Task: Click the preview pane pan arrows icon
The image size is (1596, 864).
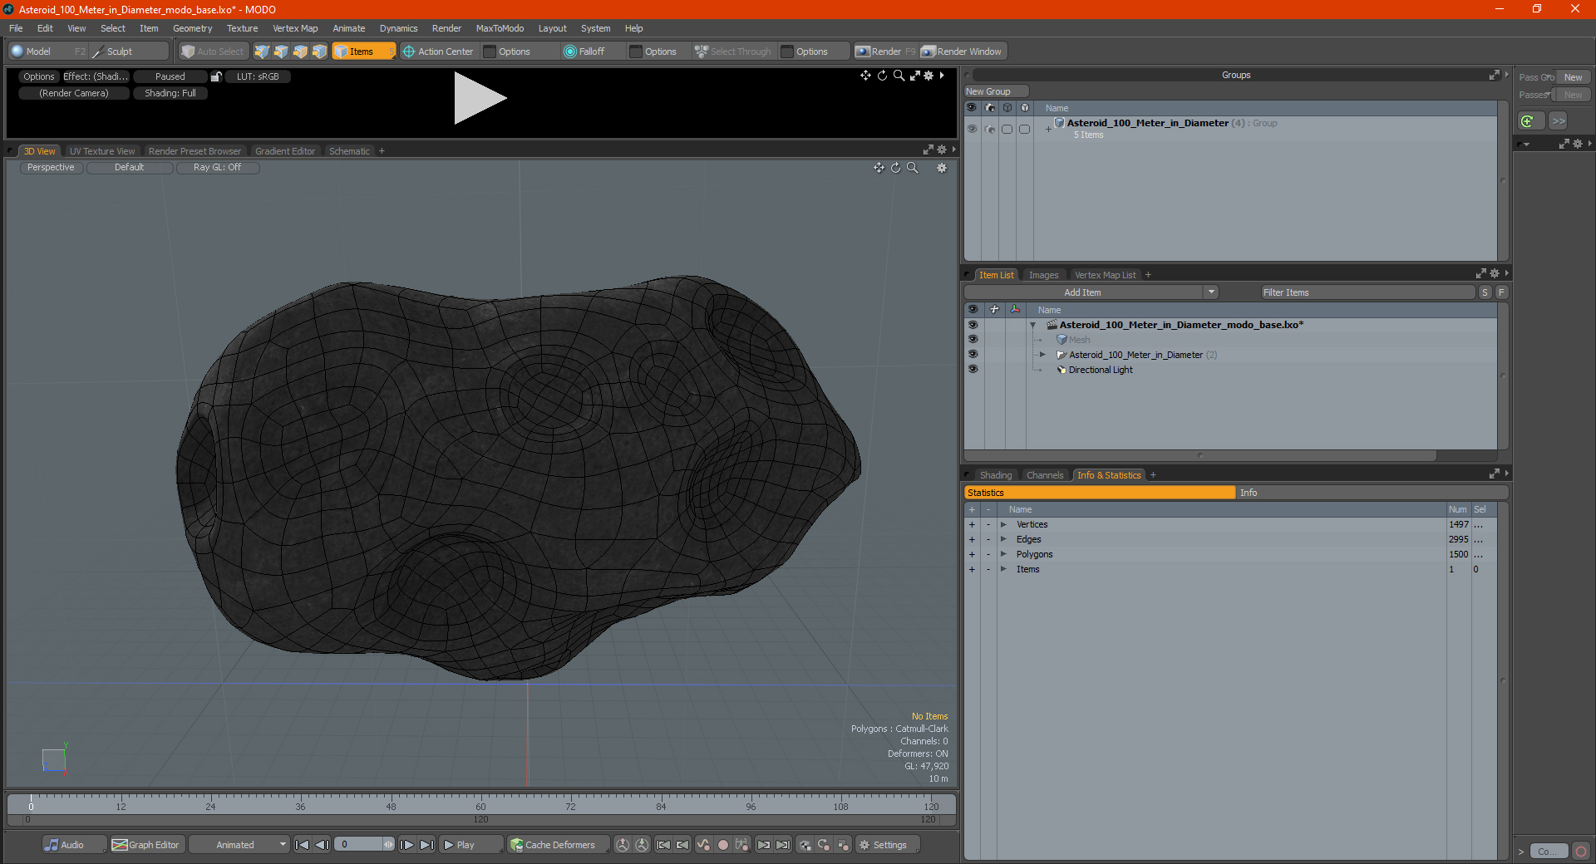Action: [x=866, y=76]
